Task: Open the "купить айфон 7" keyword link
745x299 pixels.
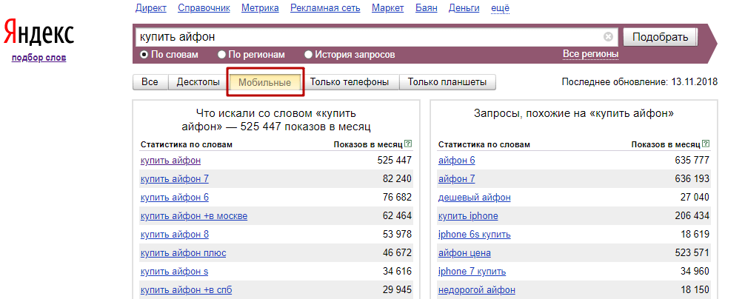Action: click(174, 178)
